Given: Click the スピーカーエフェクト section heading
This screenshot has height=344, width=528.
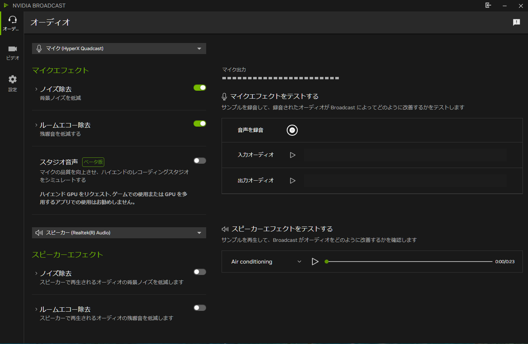Looking at the screenshot, I should tap(68, 254).
